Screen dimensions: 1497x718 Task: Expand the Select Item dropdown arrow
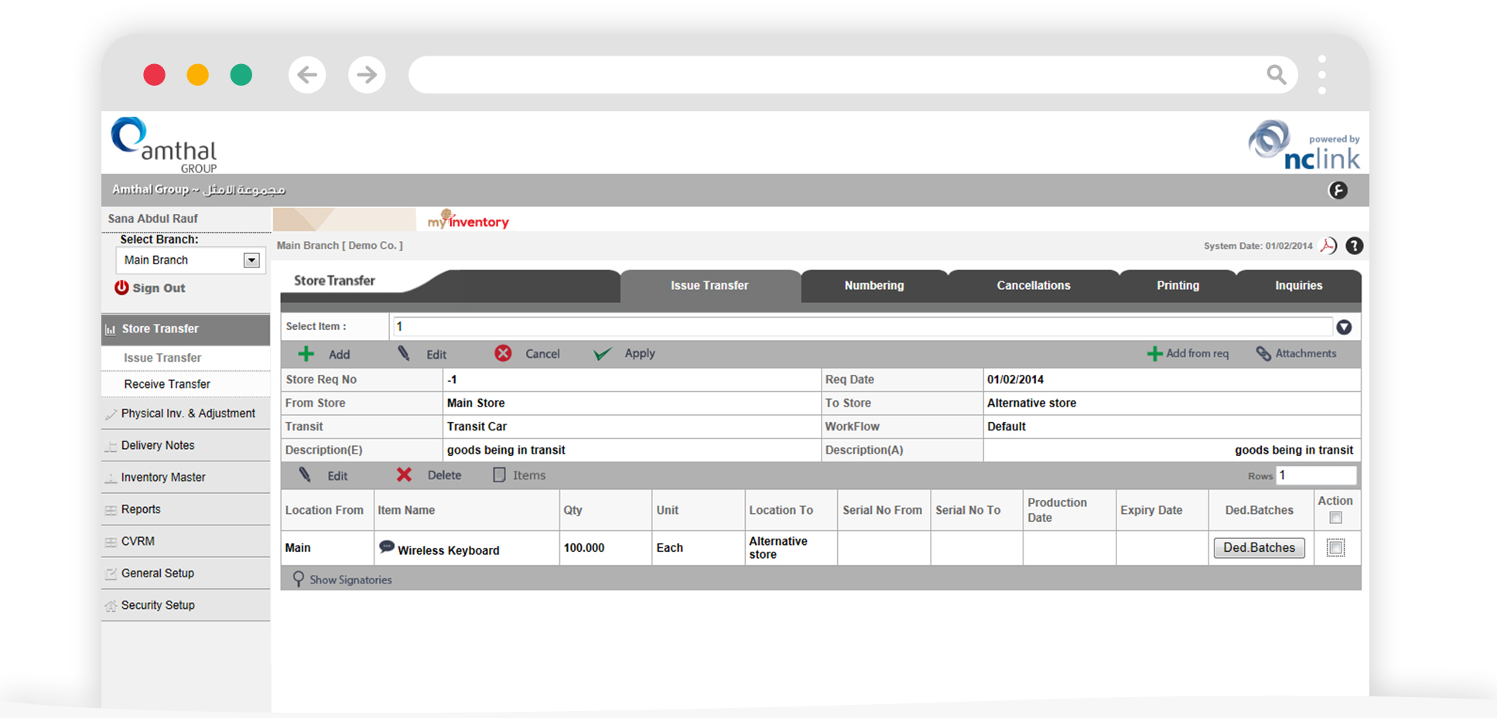coord(1344,327)
